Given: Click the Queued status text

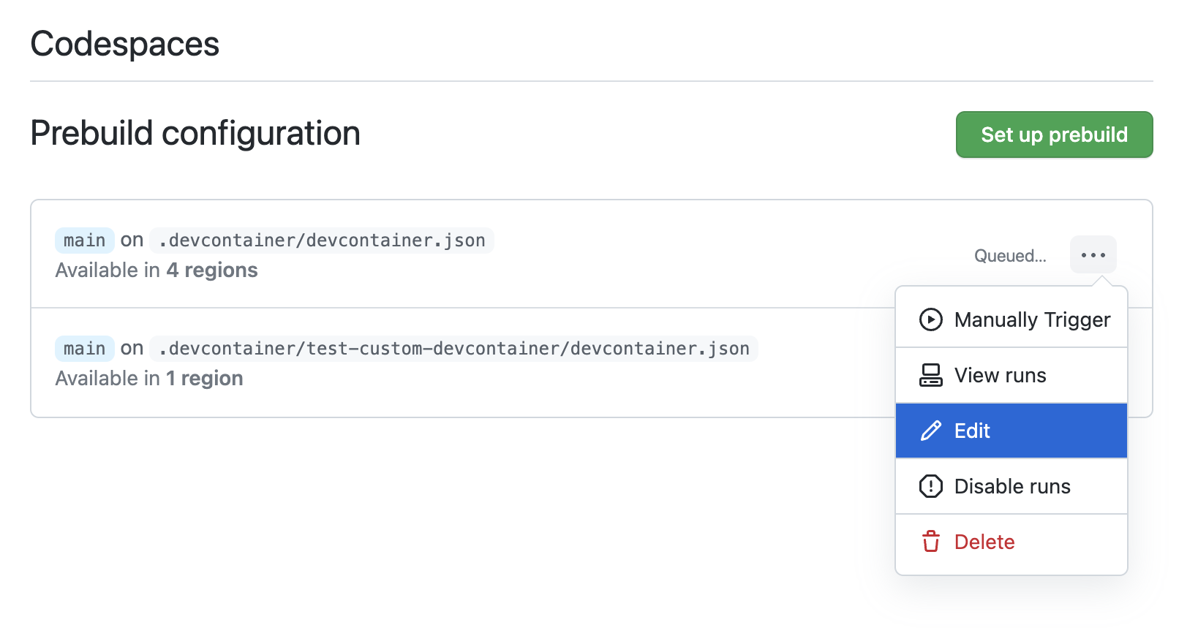Looking at the screenshot, I should (1010, 255).
